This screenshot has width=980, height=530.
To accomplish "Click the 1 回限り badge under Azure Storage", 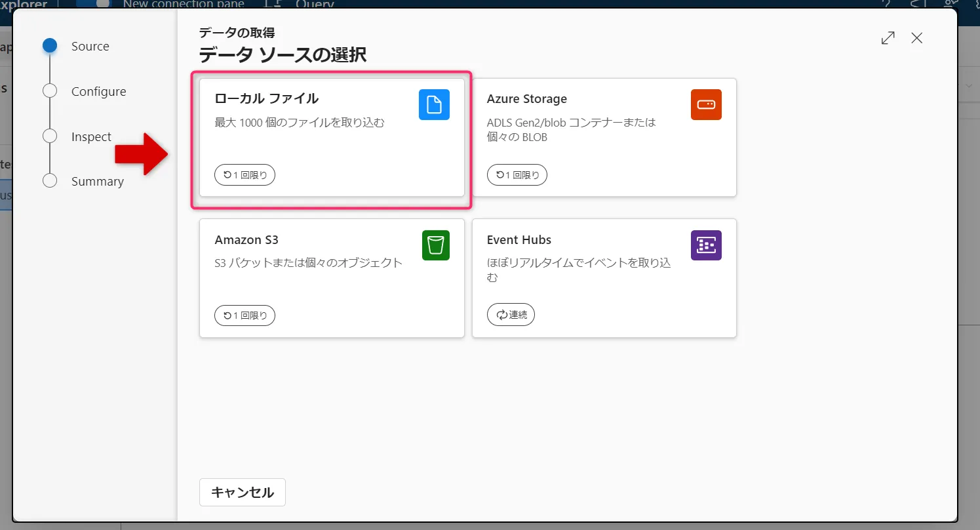I will (517, 175).
